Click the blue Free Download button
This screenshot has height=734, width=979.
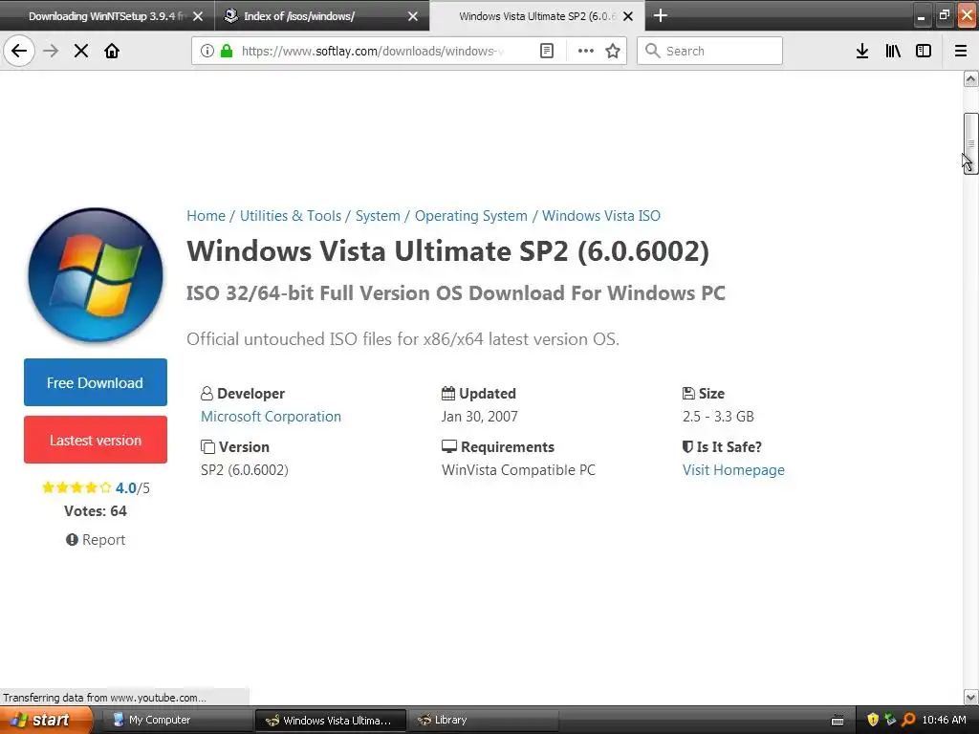coord(96,382)
